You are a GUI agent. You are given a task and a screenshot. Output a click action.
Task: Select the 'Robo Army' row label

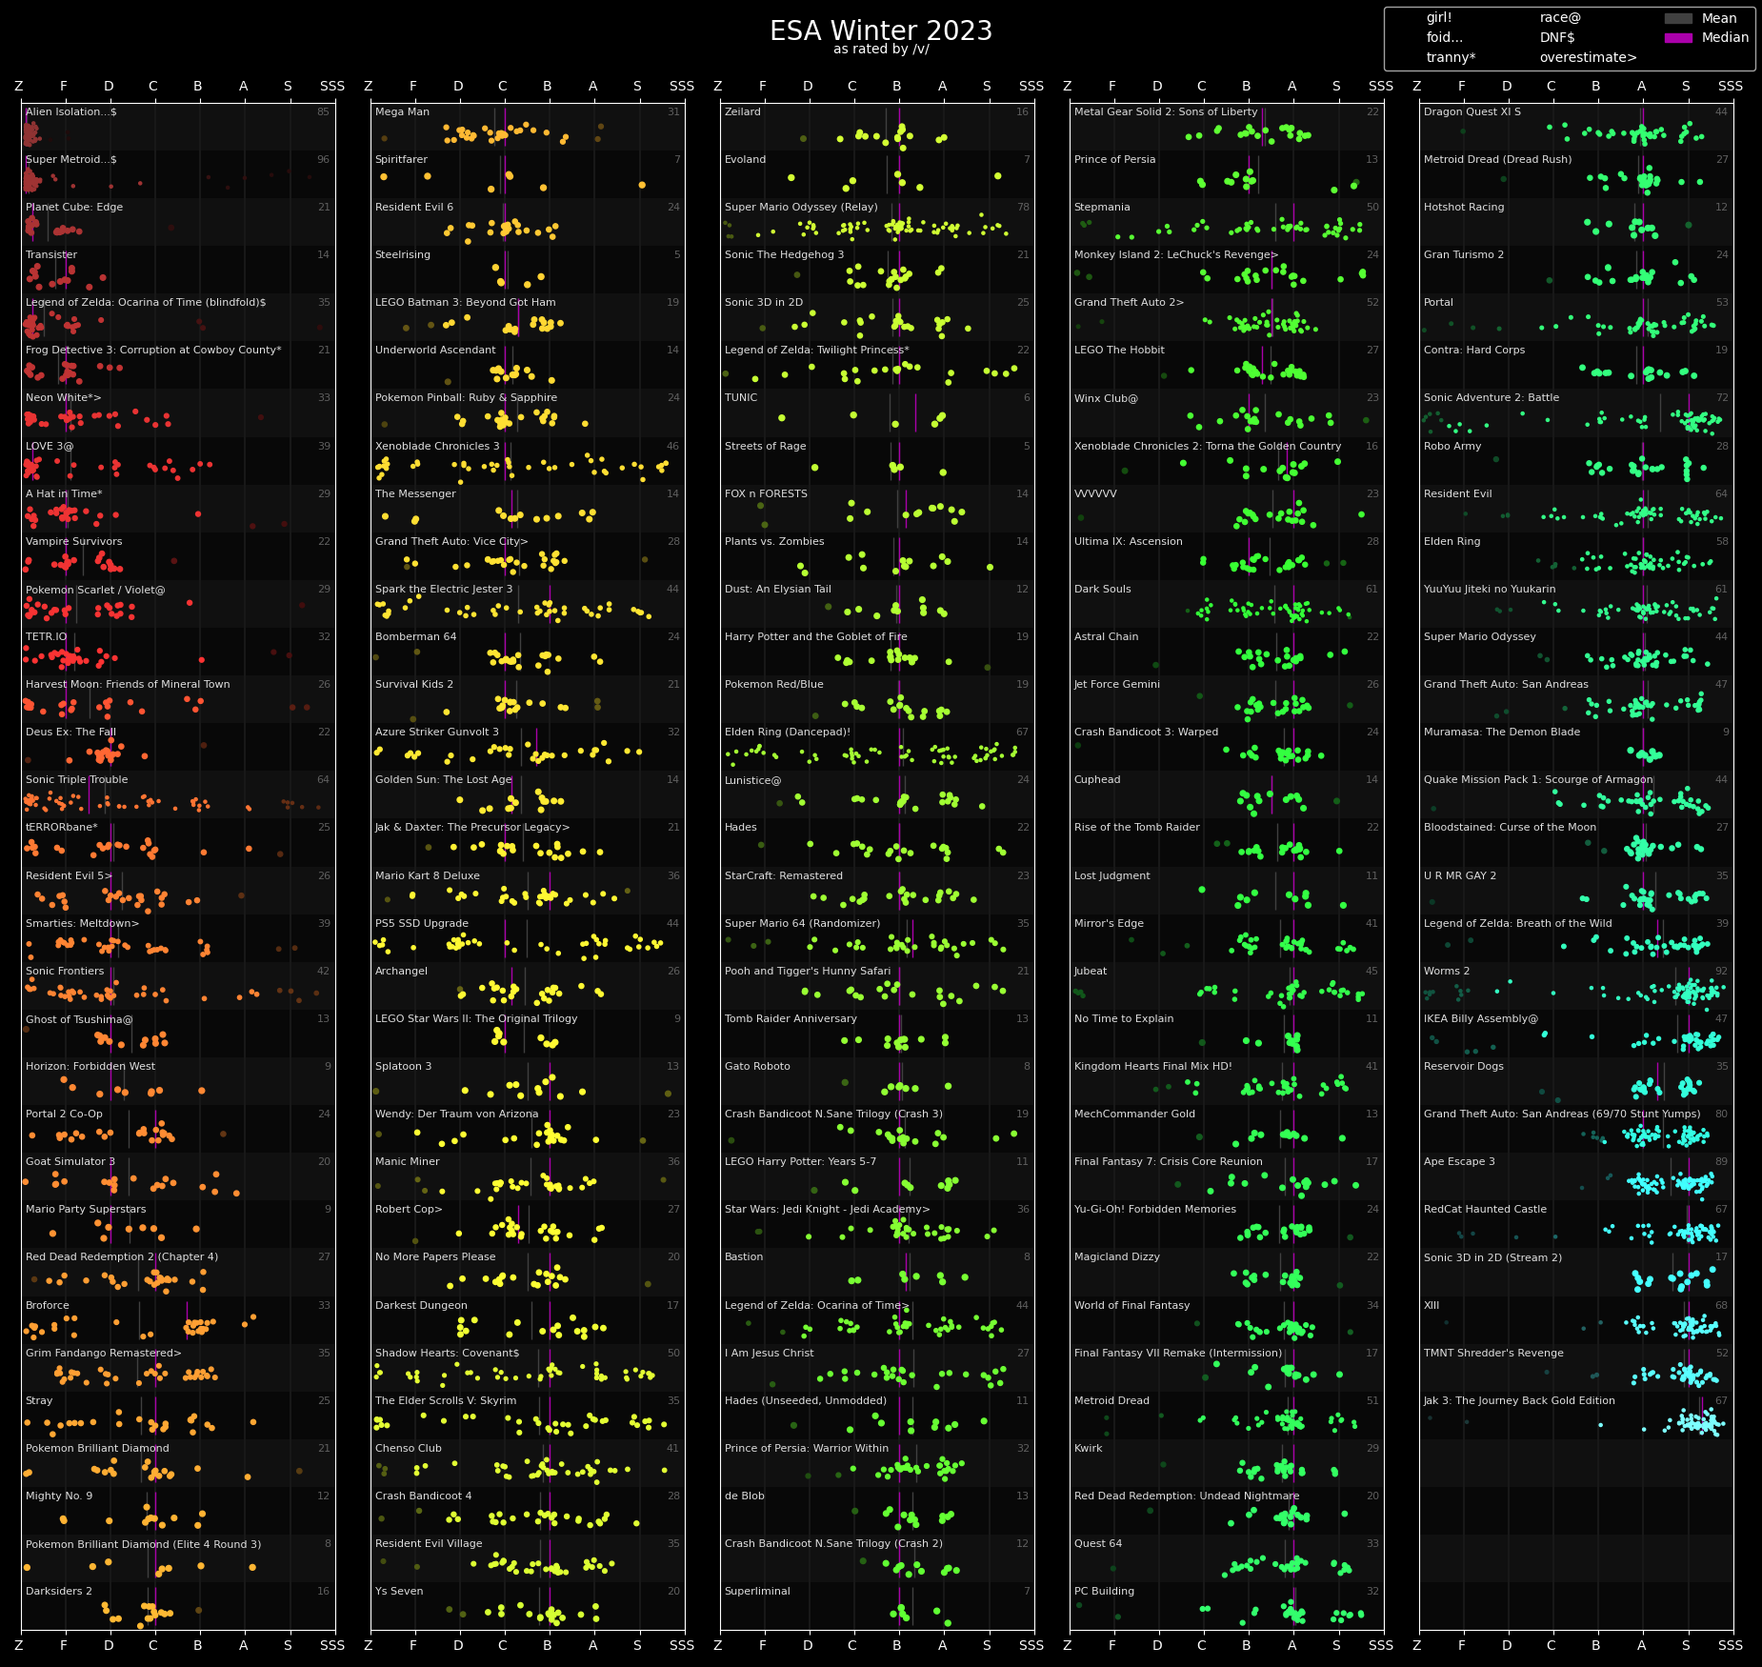1452,447
